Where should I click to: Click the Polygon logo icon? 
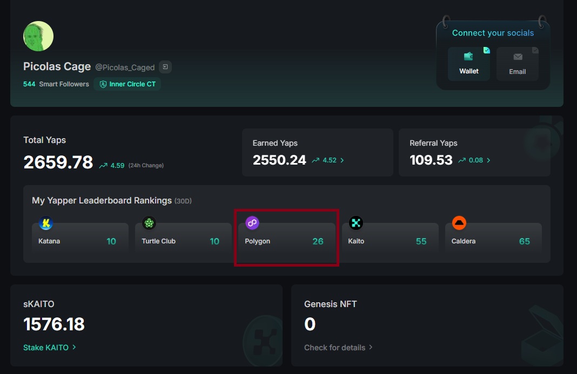(x=252, y=223)
